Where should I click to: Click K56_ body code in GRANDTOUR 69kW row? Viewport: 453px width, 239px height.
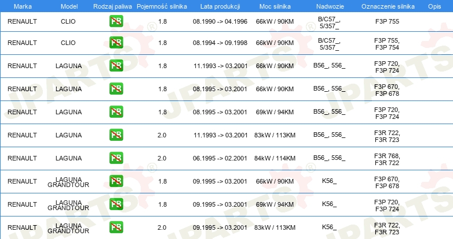[x=330, y=204]
